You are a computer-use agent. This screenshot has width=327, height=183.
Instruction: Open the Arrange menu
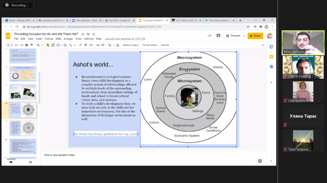pos(68,39)
